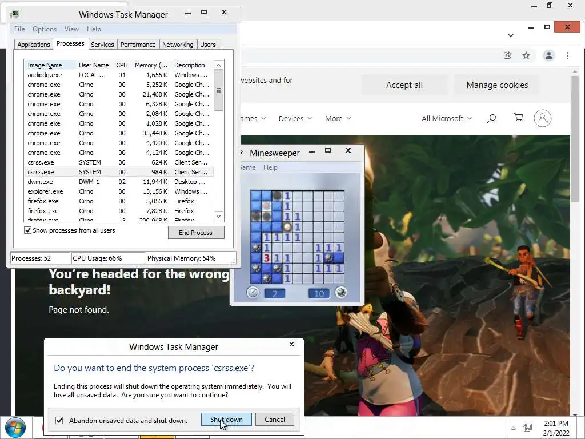Toggle Abandon unsaved data and shut down
The height and width of the screenshot is (439, 585).
point(59,420)
